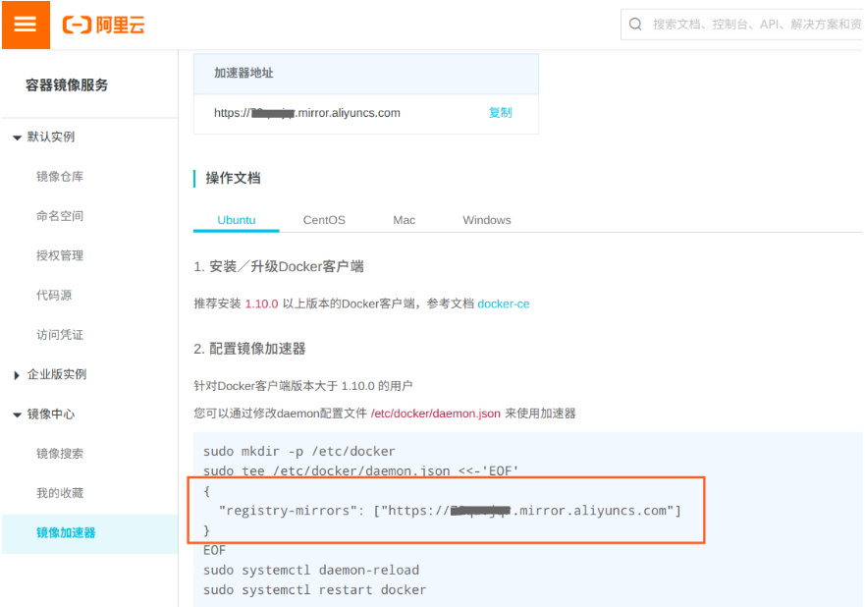Image resolution: width=865 pixels, height=607 pixels.
Task: Open 镜像搜索 in sidebar
Action: (60, 454)
